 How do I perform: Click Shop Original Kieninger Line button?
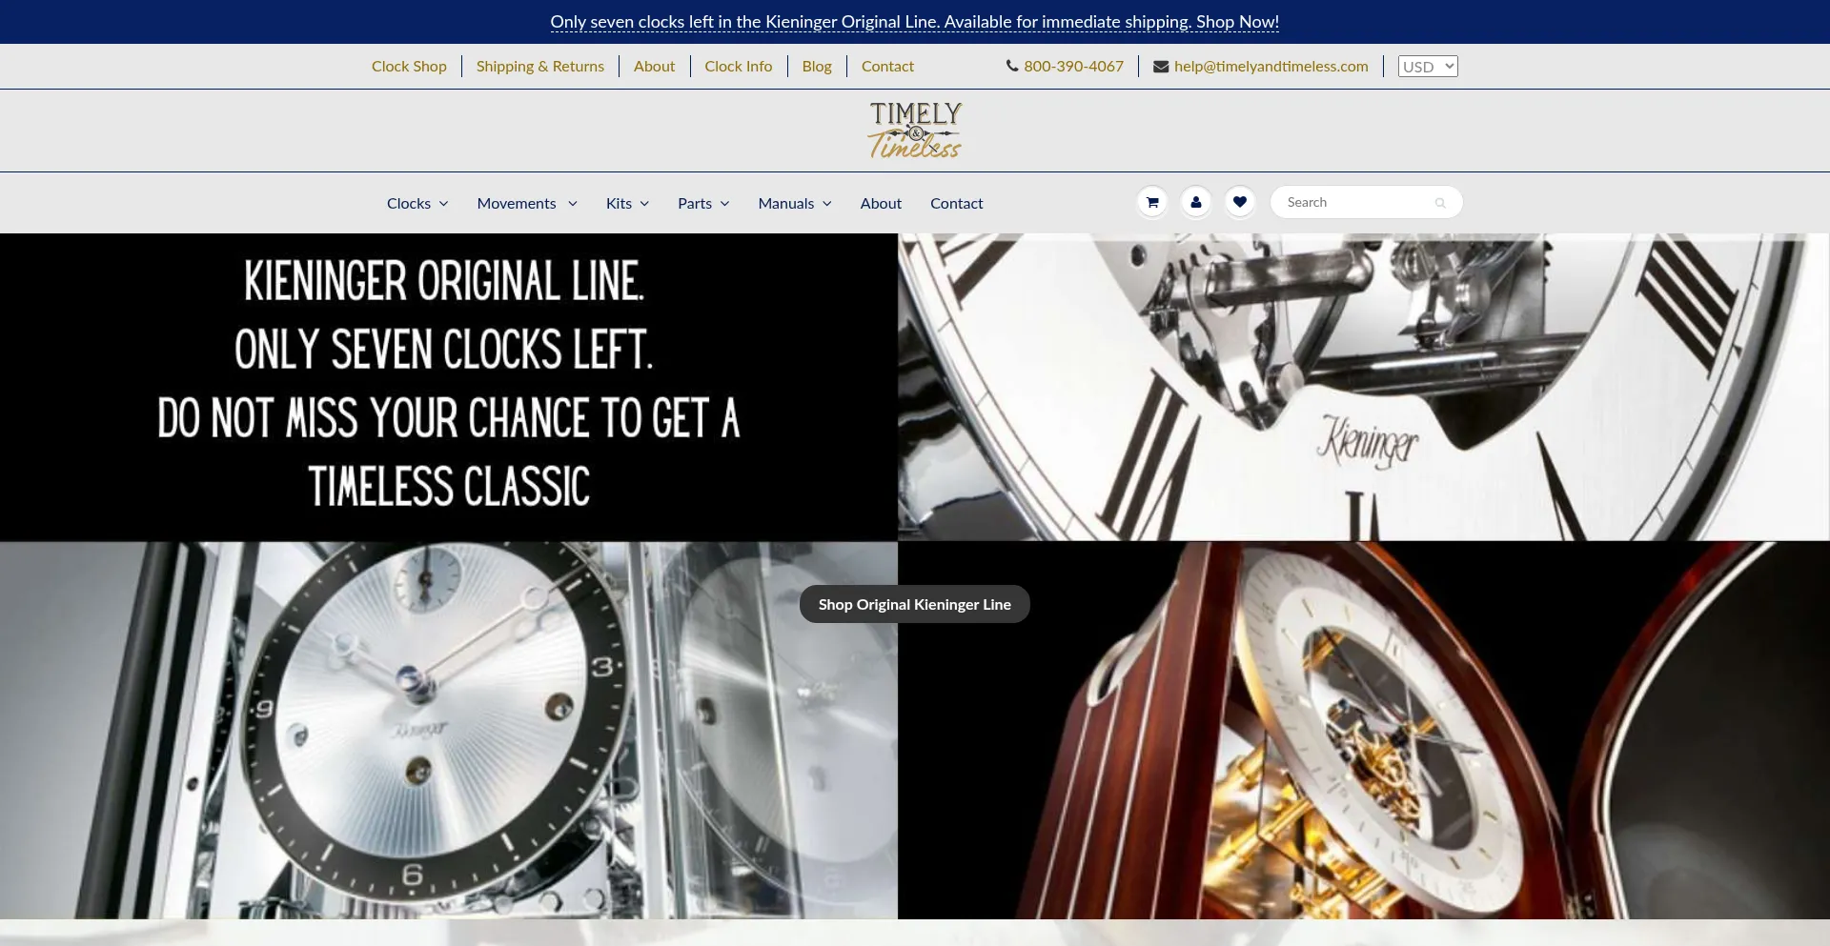tap(915, 604)
